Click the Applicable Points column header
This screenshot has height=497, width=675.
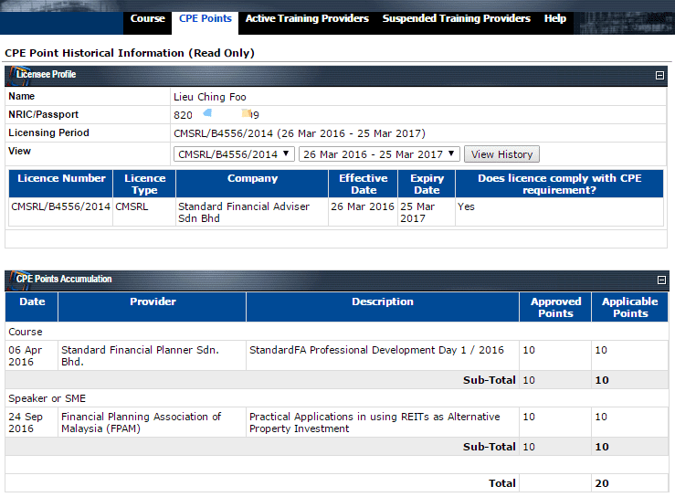(x=630, y=307)
